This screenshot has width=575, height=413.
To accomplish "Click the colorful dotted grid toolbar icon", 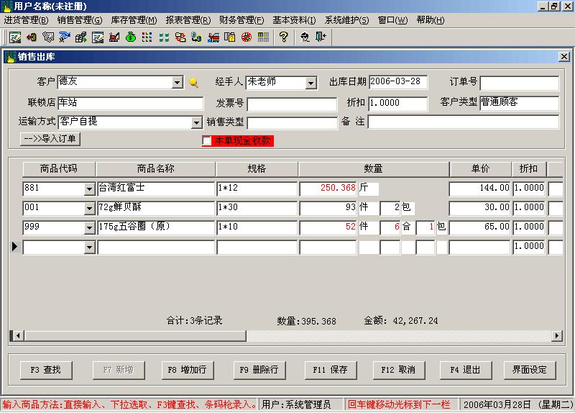I will pyautogui.click(x=147, y=37).
